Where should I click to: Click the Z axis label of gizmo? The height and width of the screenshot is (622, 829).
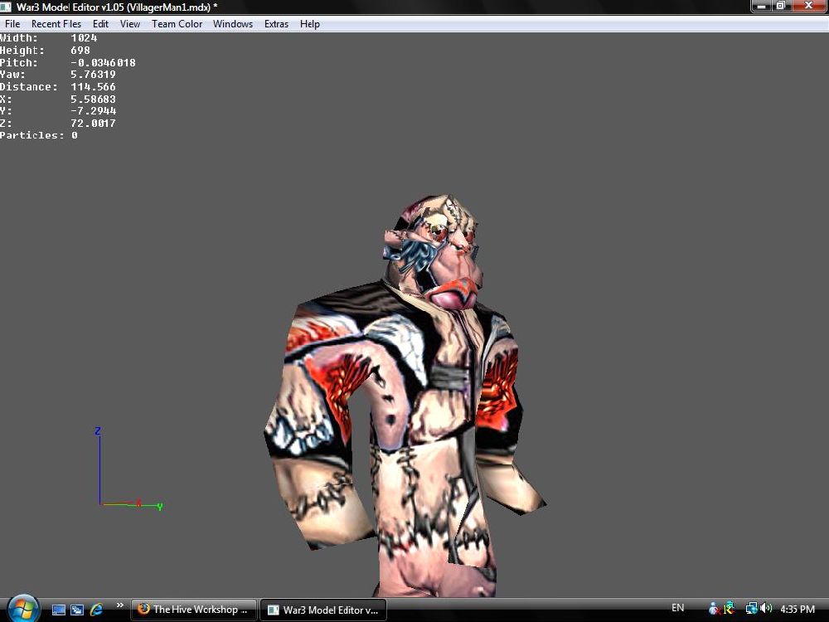point(97,431)
